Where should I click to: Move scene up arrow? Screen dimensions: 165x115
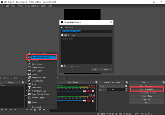[x=10, y=110]
